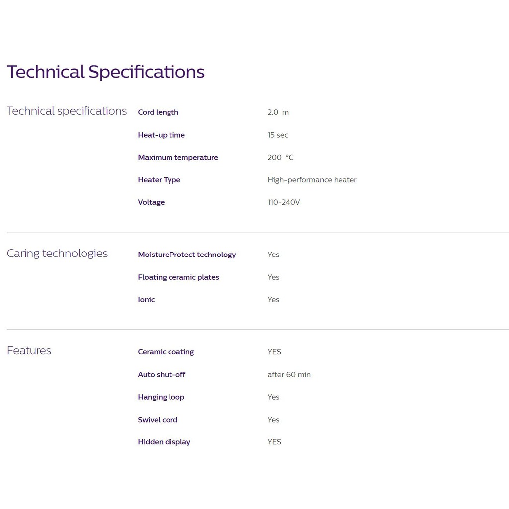Click the Ionic label
The width and height of the screenshot is (509, 509).
[146, 300]
